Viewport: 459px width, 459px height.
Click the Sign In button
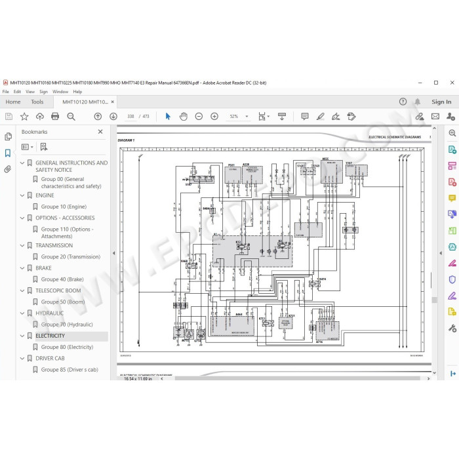click(441, 102)
